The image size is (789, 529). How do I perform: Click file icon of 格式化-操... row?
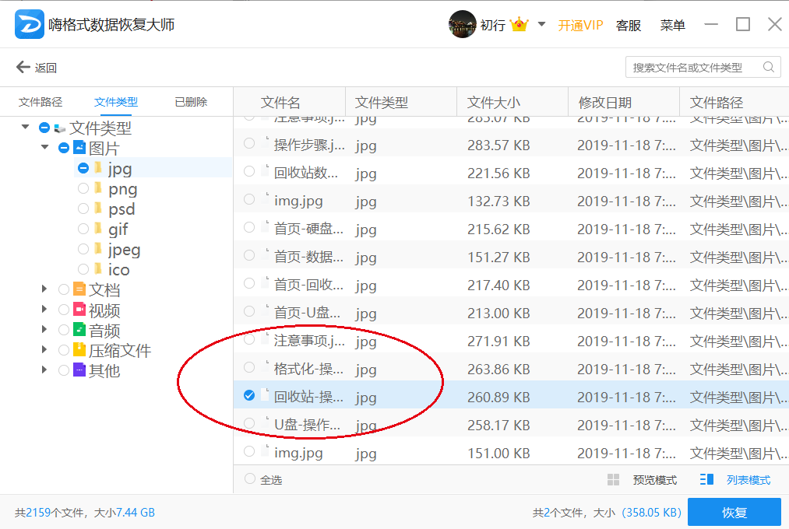pyautogui.click(x=265, y=367)
